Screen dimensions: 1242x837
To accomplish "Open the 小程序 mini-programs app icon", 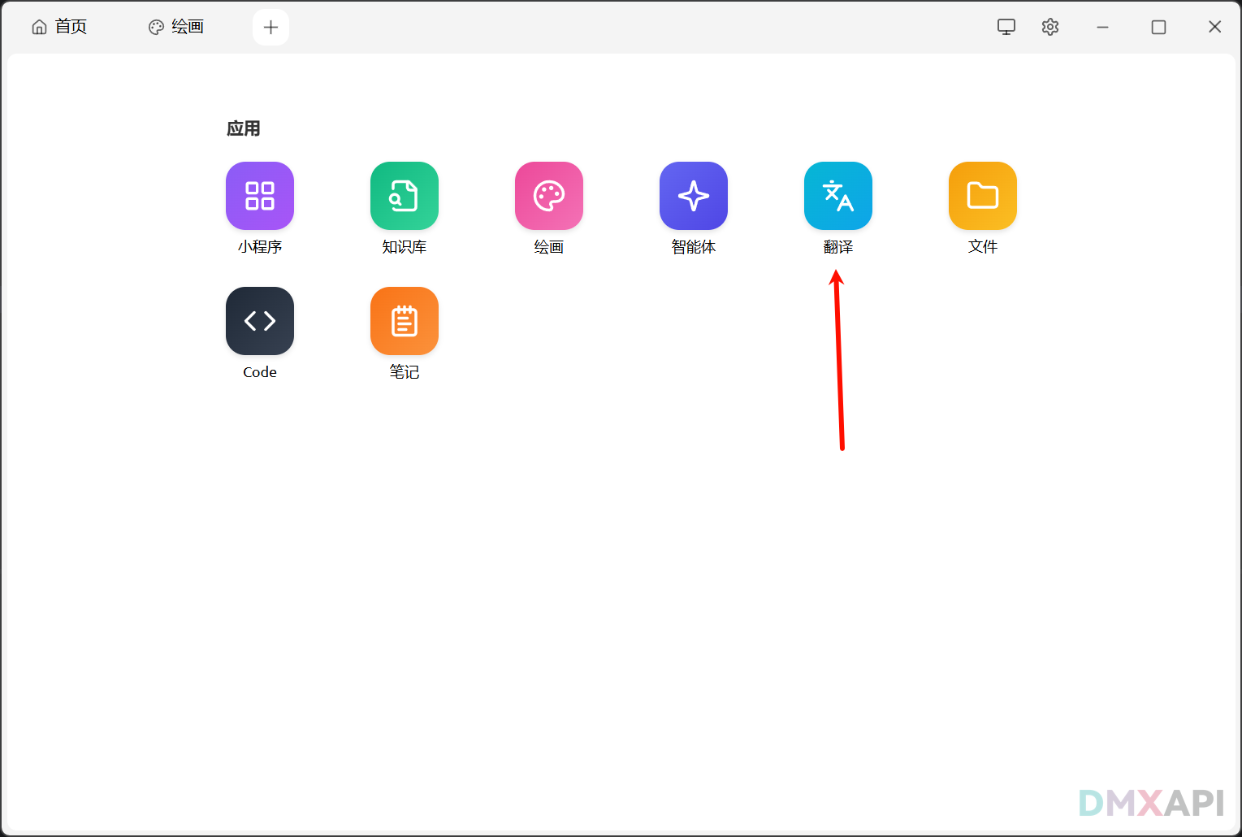I will click(x=260, y=196).
